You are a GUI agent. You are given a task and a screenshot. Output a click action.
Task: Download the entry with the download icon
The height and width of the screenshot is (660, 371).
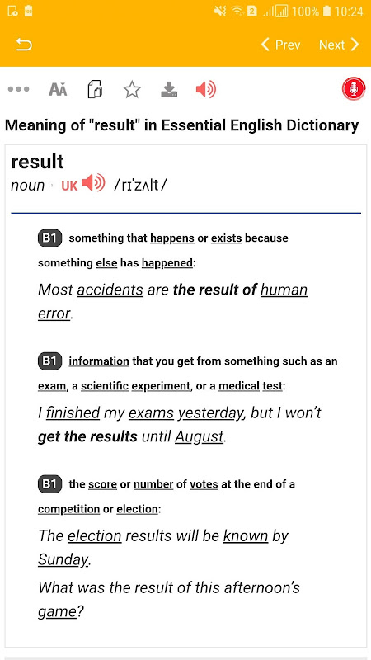(x=169, y=89)
